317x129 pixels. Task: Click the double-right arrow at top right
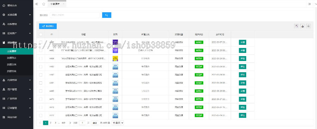click(x=310, y=4)
